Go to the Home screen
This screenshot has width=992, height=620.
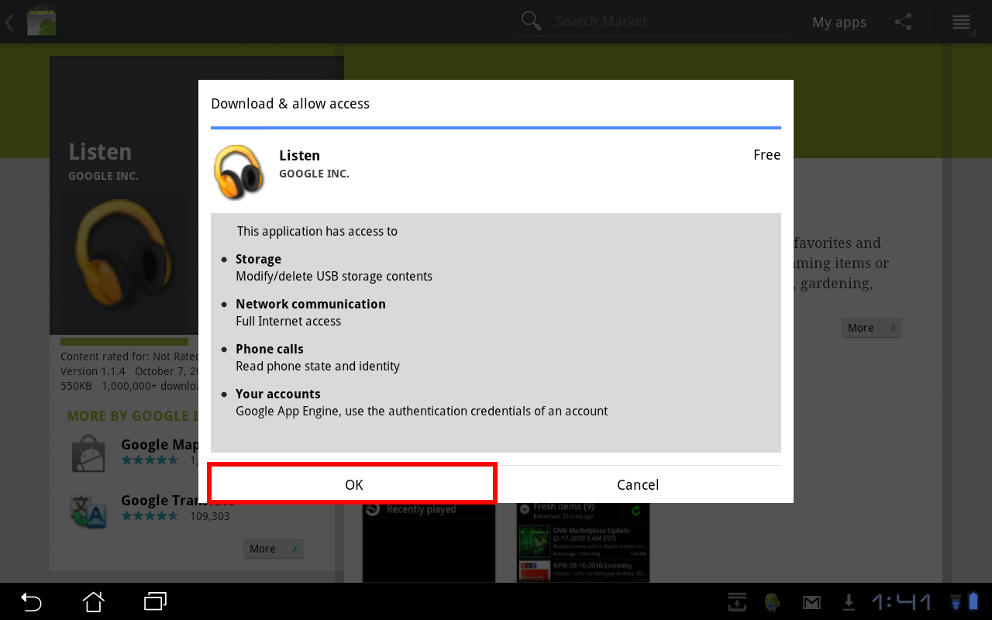93,601
